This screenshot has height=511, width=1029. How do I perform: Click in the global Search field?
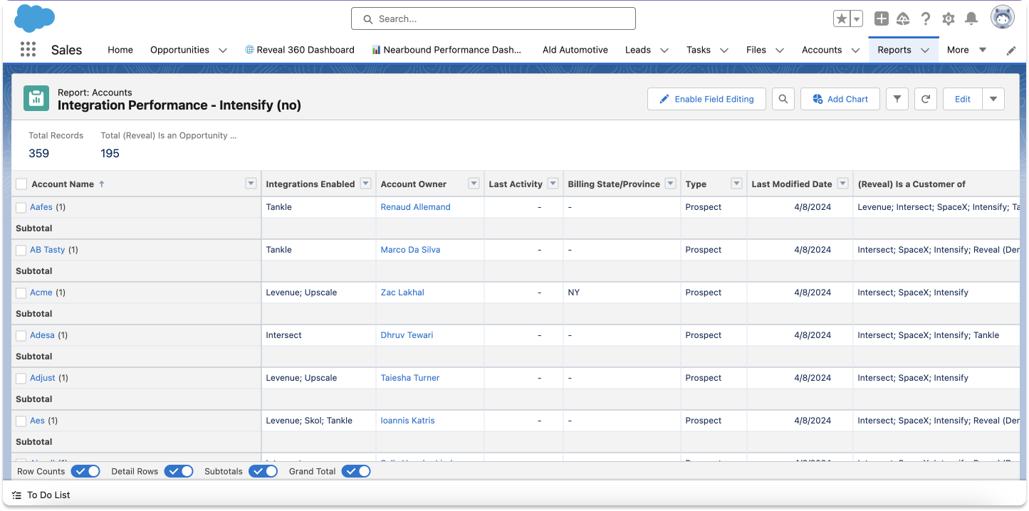tap(493, 19)
